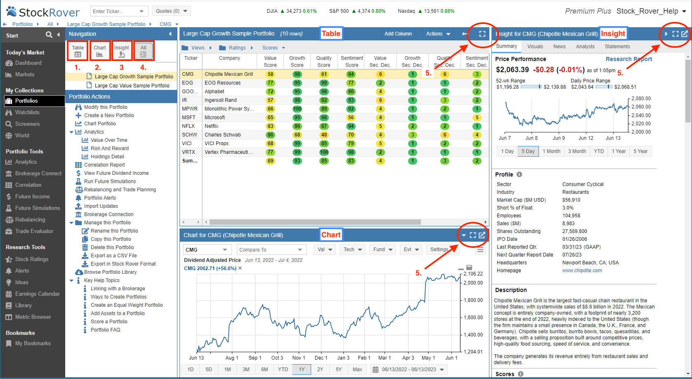692x379 pixels.
Task: Set chart period to Max
Action: click(357, 370)
